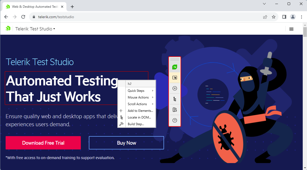Open the Chrome profile avatar icon
Screen dimensions: 307x170
(x=293, y=17)
